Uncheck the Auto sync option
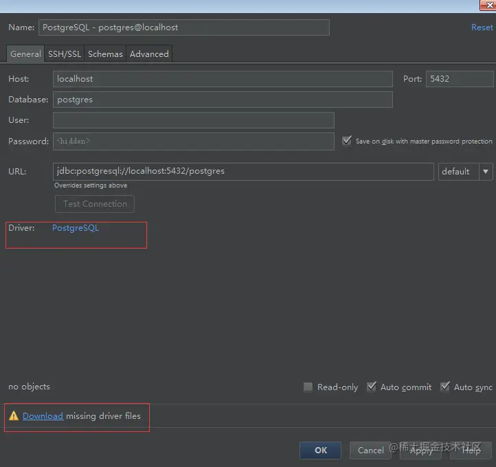This screenshot has width=496, height=467. [x=445, y=387]
